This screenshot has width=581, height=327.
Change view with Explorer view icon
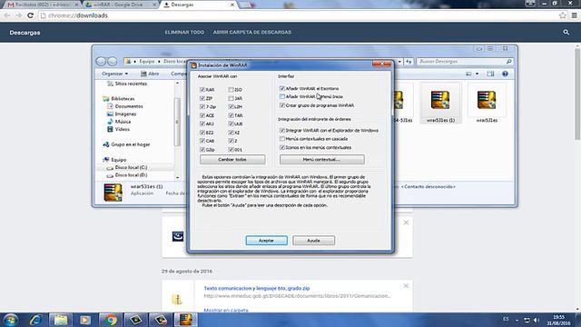(468, 74)
